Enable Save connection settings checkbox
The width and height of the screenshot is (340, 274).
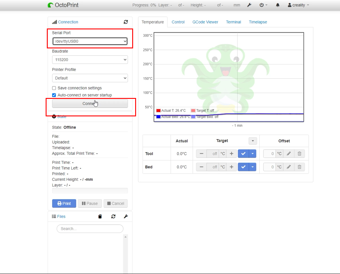54,88
